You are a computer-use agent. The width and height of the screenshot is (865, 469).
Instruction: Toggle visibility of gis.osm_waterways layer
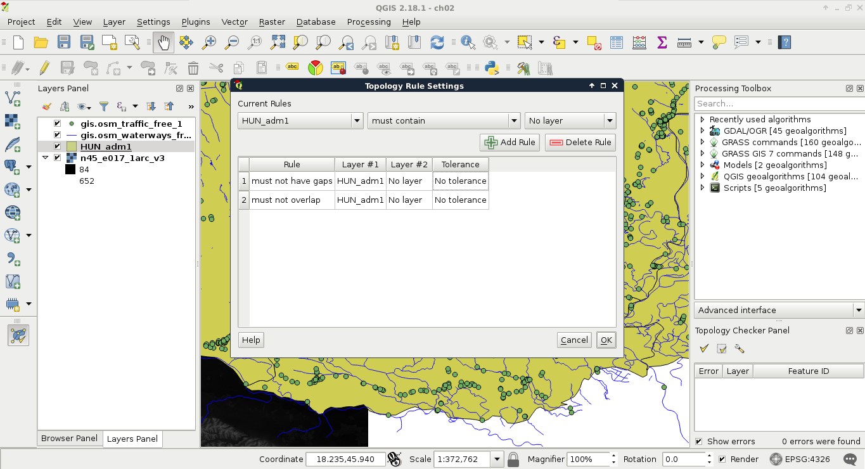point(57,135)
